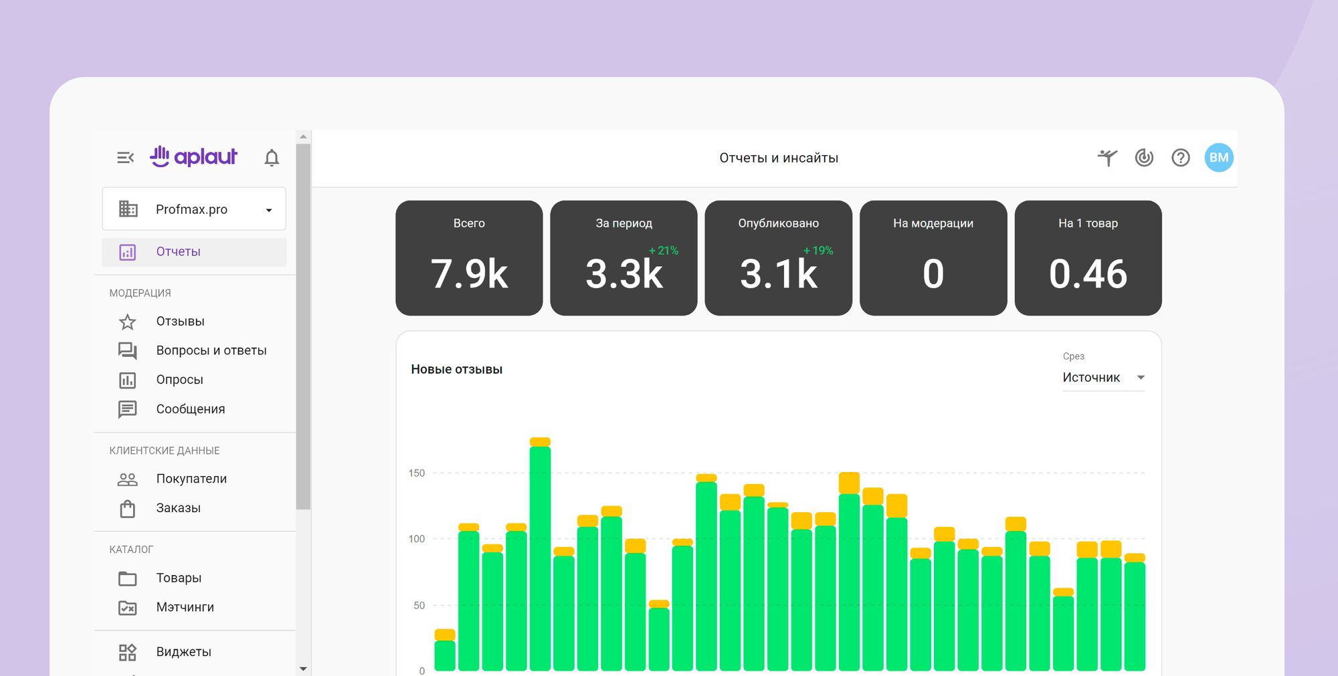Select Сообщения in the sidebar
The width and height of the screenshot is (1338, 676).
[x=190, y=409]
